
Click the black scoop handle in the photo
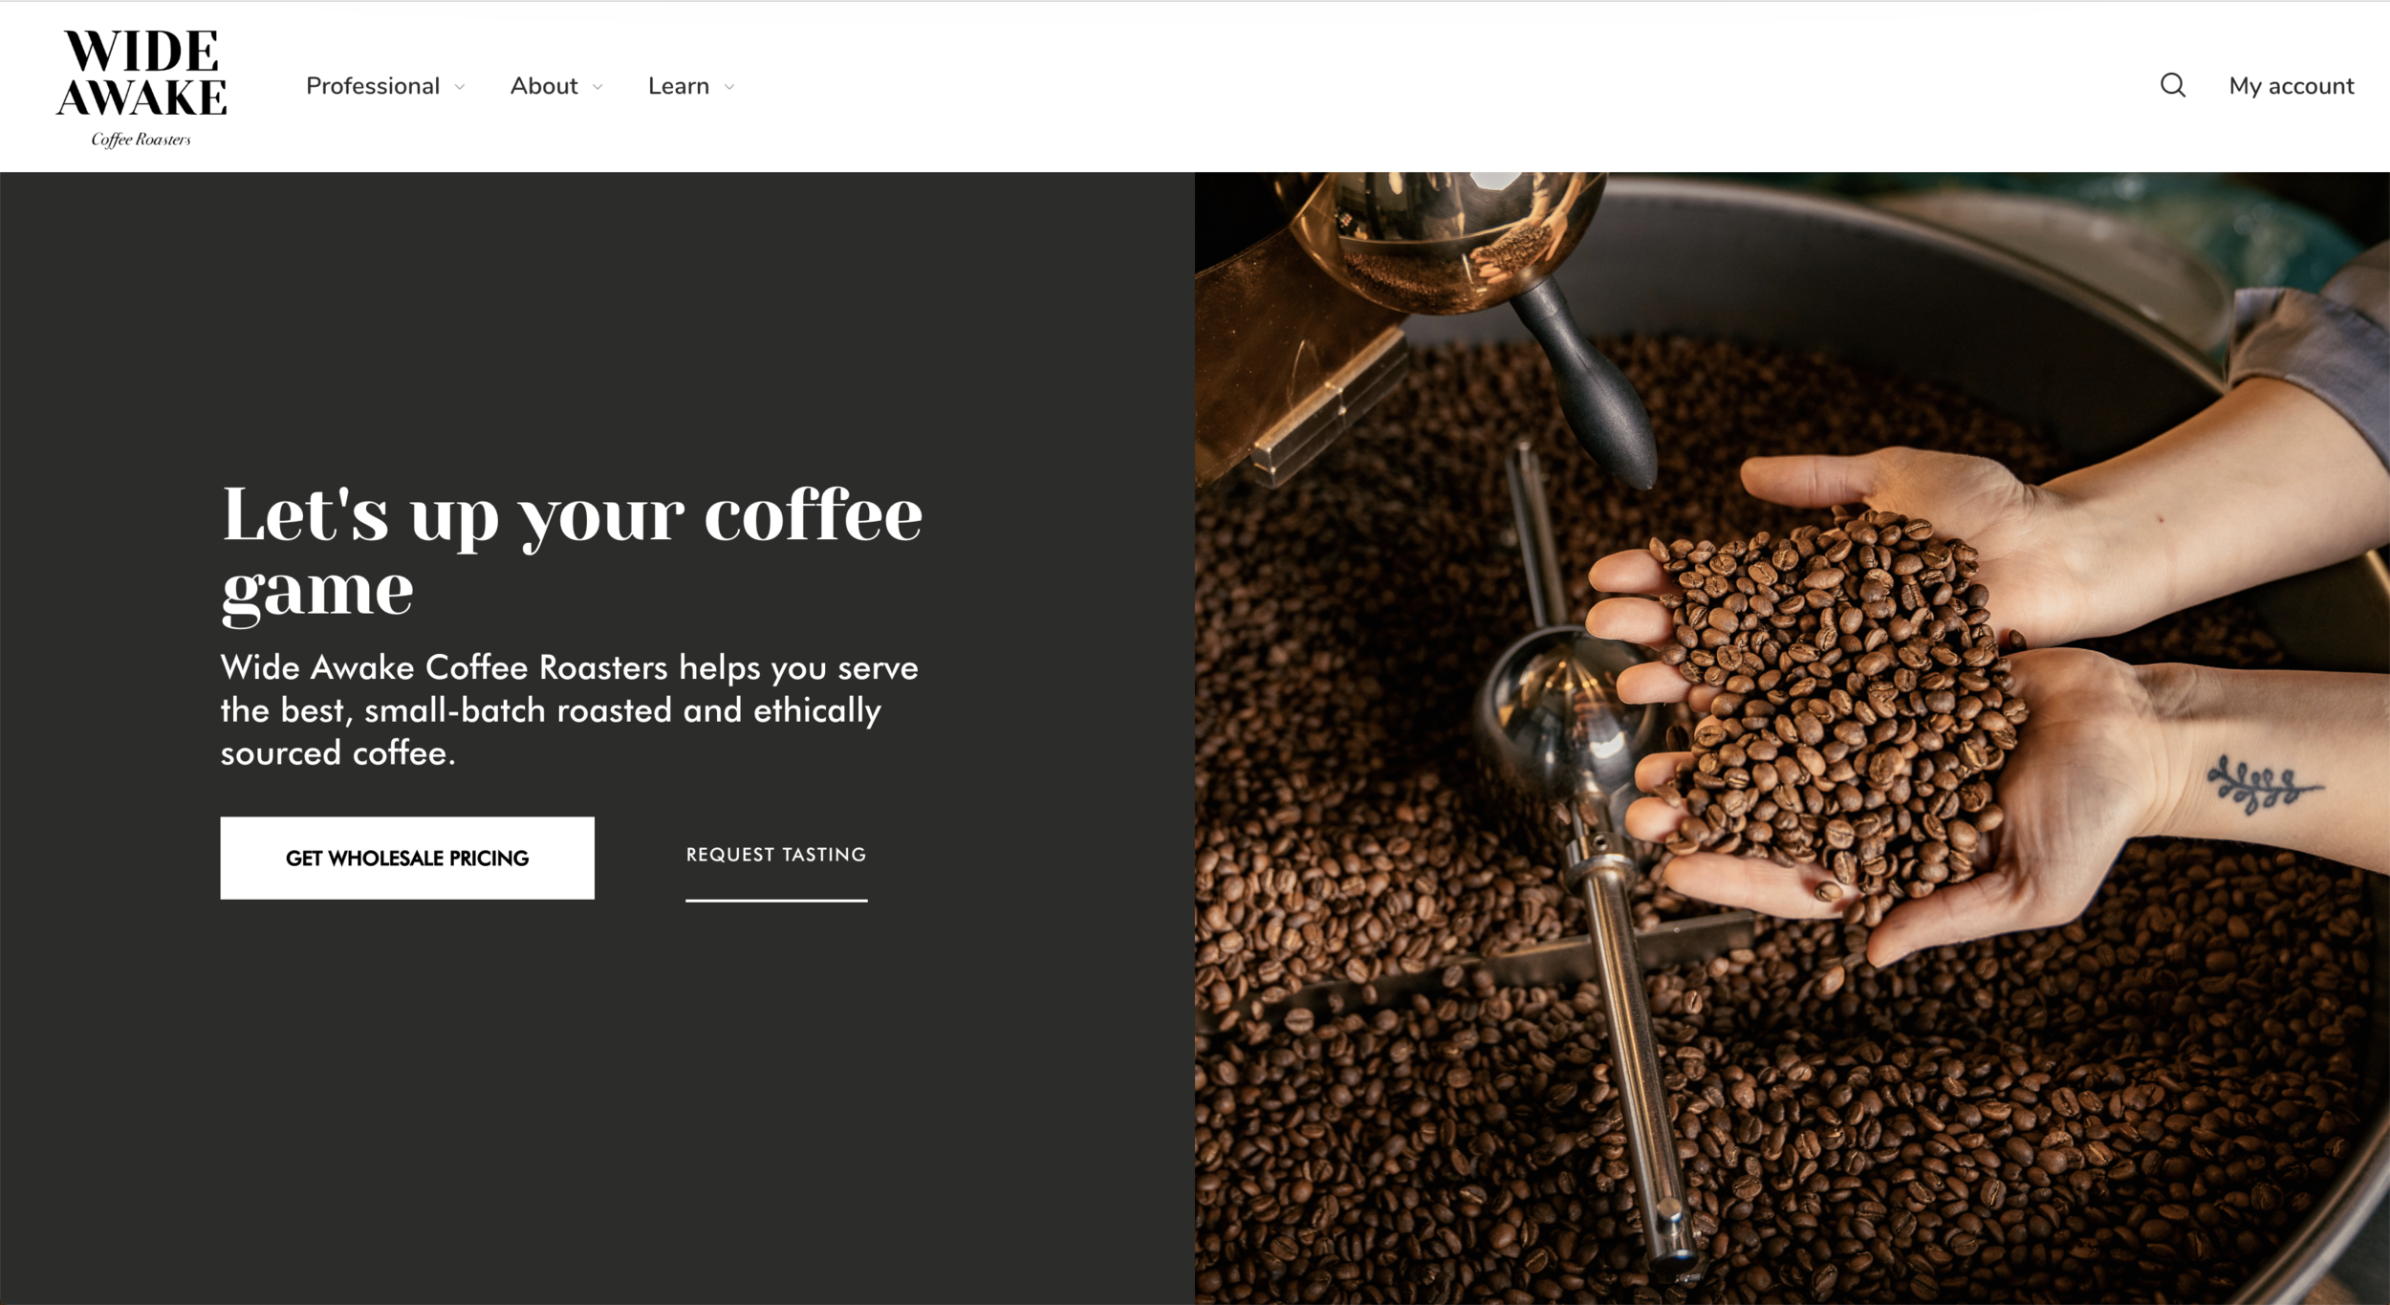[1587, 382]
